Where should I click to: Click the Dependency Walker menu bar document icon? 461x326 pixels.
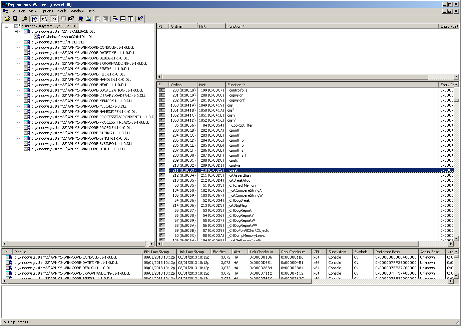tap(5, 11)
